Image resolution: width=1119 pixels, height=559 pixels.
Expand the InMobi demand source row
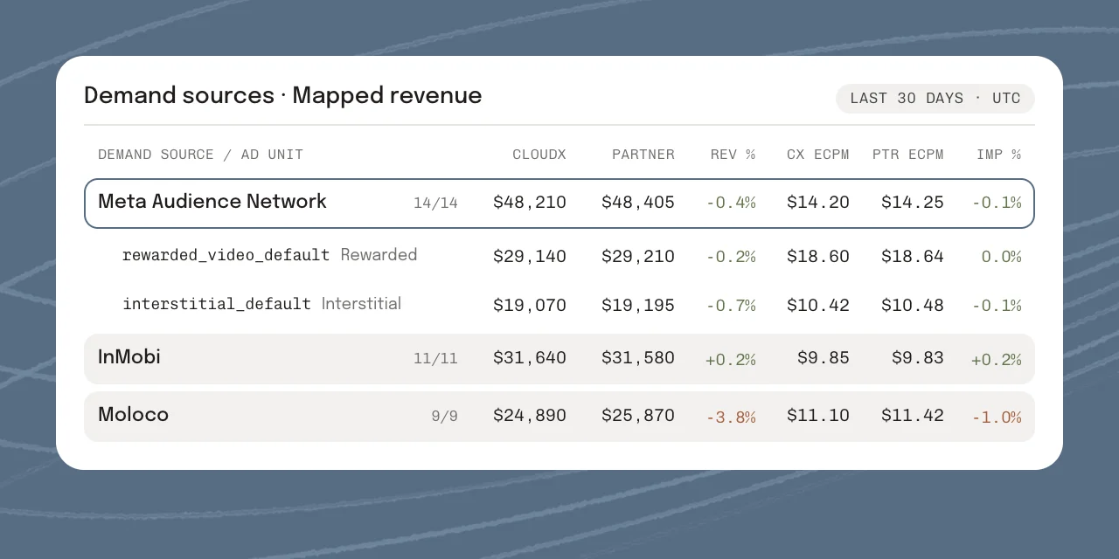pos(559,359)
